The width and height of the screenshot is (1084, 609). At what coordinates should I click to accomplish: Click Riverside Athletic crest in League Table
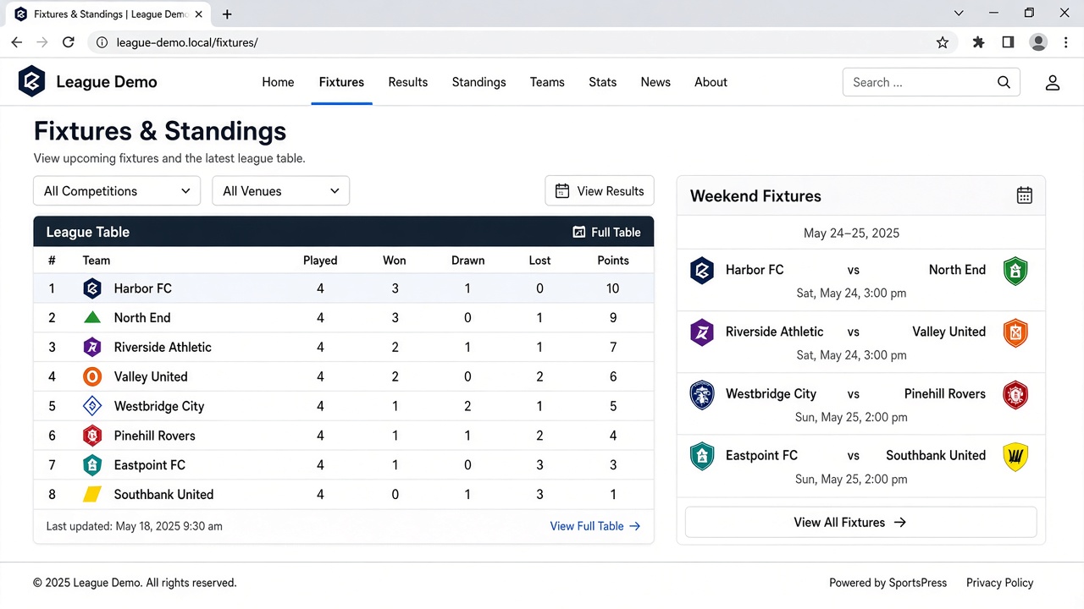pyautogui.click(x=92, y=347)
